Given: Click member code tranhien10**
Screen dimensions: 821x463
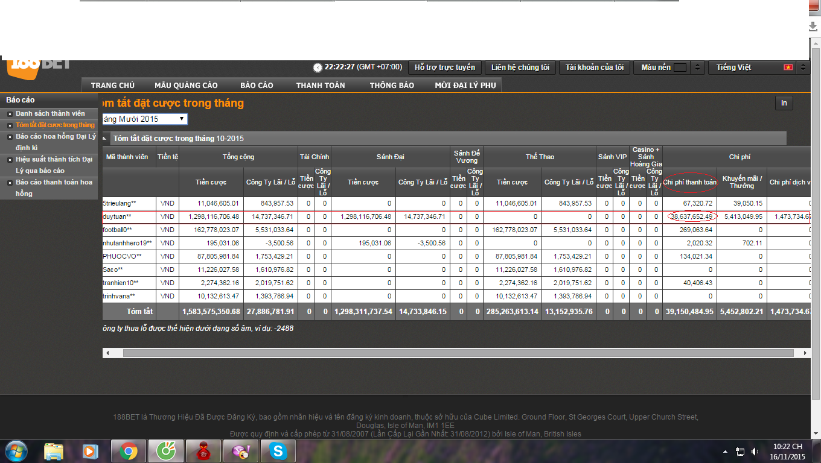Looking at the screenshot, I should tap(121, 283).
